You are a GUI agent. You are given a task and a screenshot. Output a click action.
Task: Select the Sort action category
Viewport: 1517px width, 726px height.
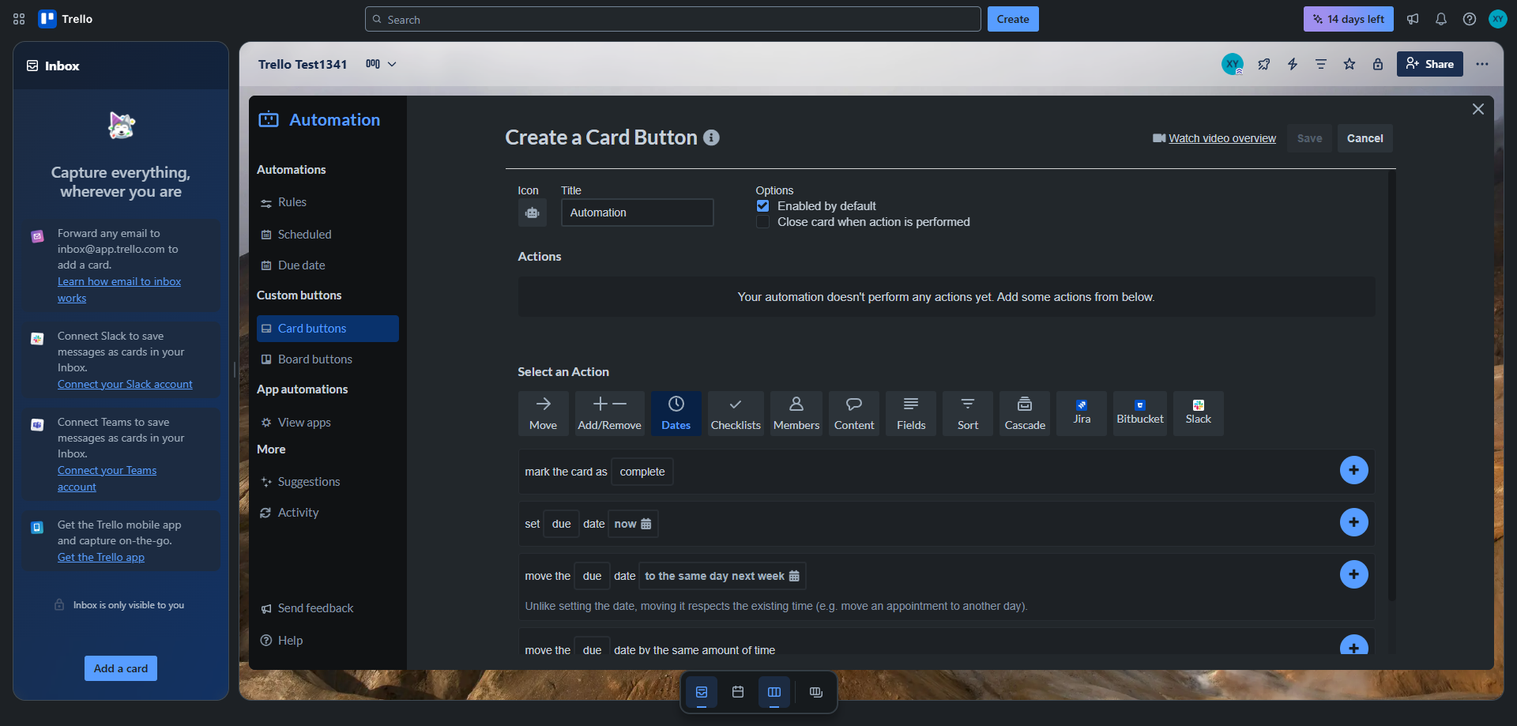968,413
